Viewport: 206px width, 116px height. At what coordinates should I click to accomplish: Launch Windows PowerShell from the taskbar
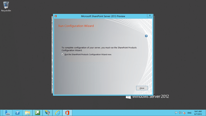[18, 113]
